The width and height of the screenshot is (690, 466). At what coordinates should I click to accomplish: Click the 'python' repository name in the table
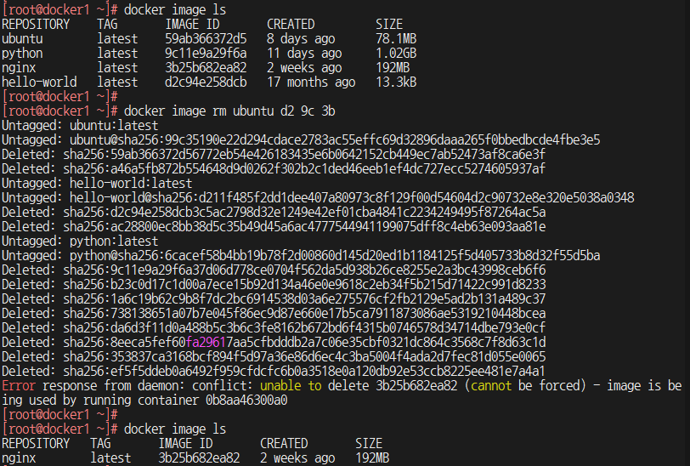coord(22,54)
